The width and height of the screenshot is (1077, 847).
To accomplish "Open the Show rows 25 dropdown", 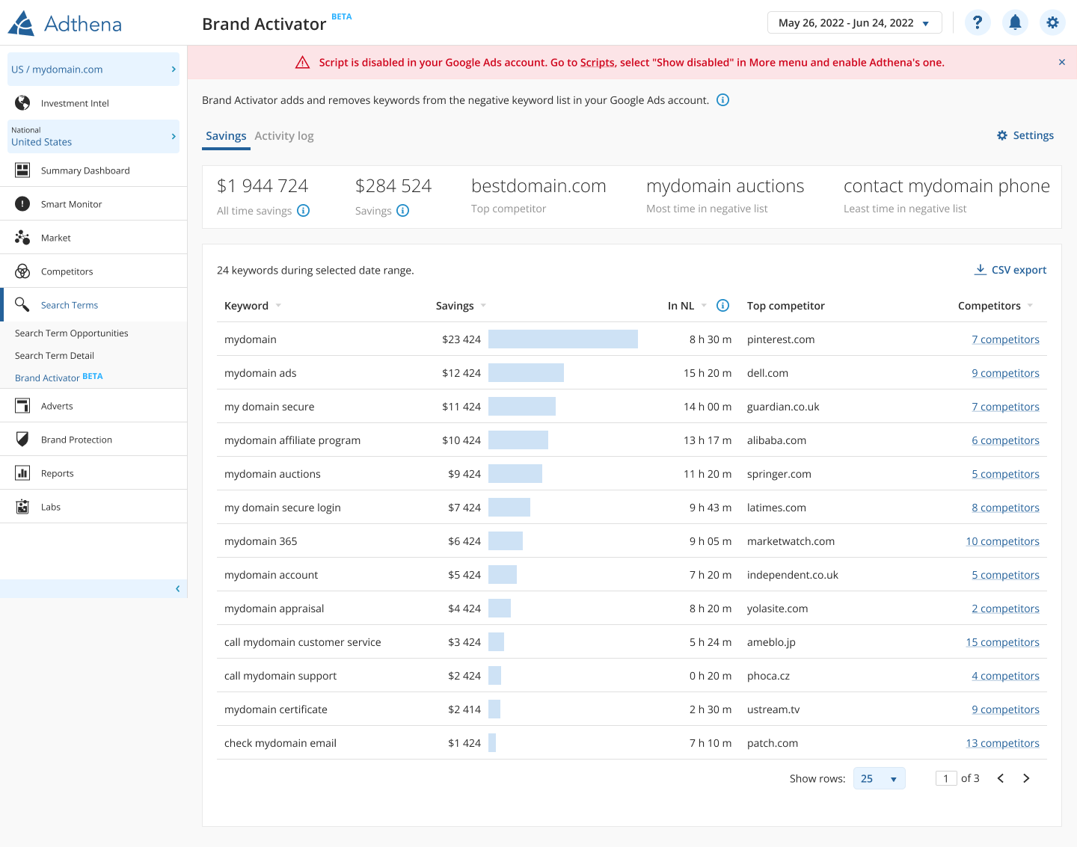I will coord(879,778).
